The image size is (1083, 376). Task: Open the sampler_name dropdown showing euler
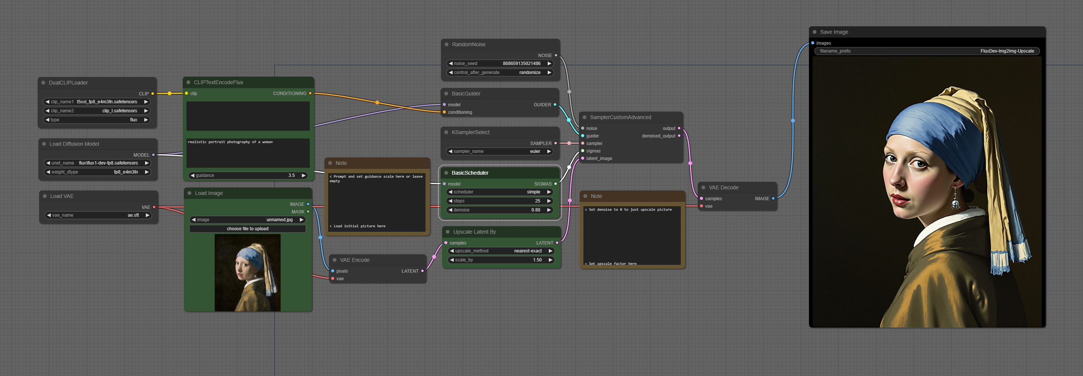coord(500,151)
